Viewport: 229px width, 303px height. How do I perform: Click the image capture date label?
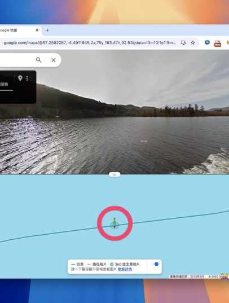(x=187, y=276)
